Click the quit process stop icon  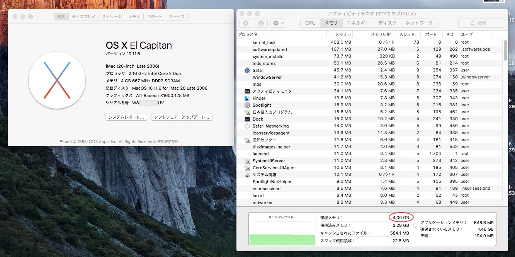tap(246, 23)
